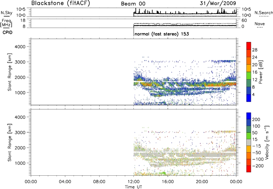
Task: Select the "normal (fast stereo) 153" annotation
Action: [x=162, y=34]
